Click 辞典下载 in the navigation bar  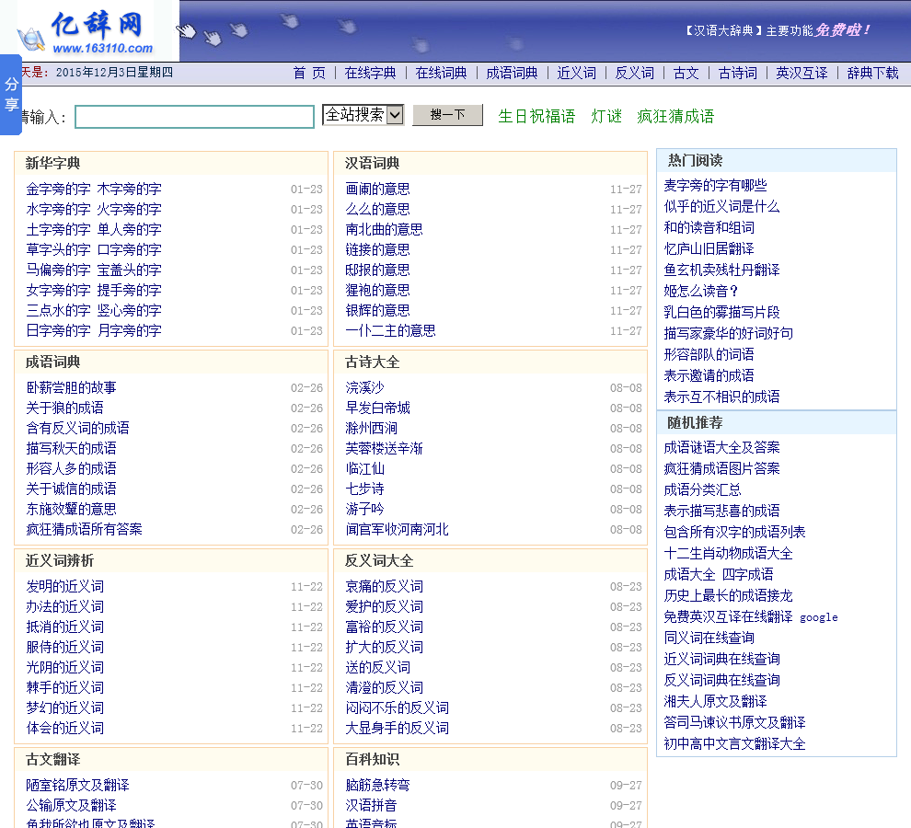(872, 73)
